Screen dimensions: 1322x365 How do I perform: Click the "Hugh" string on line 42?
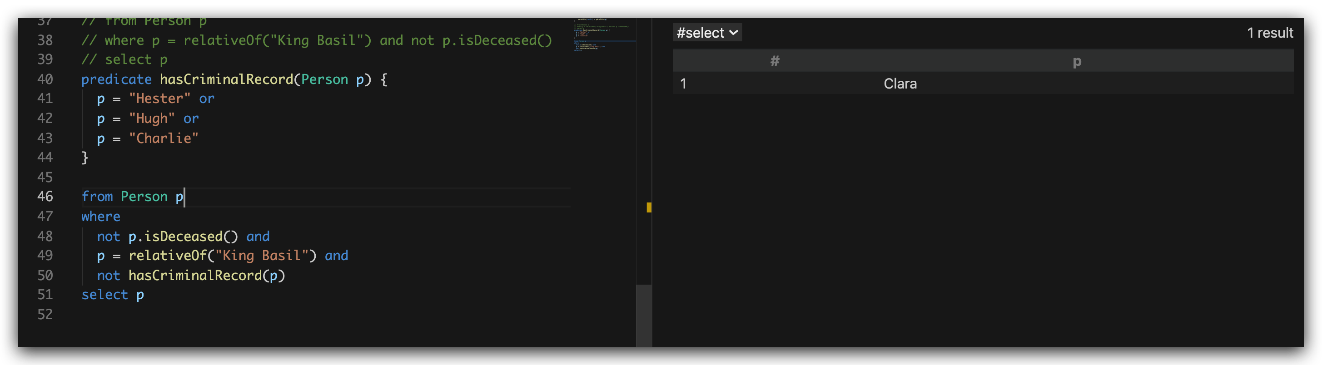(x=151, y=118)
